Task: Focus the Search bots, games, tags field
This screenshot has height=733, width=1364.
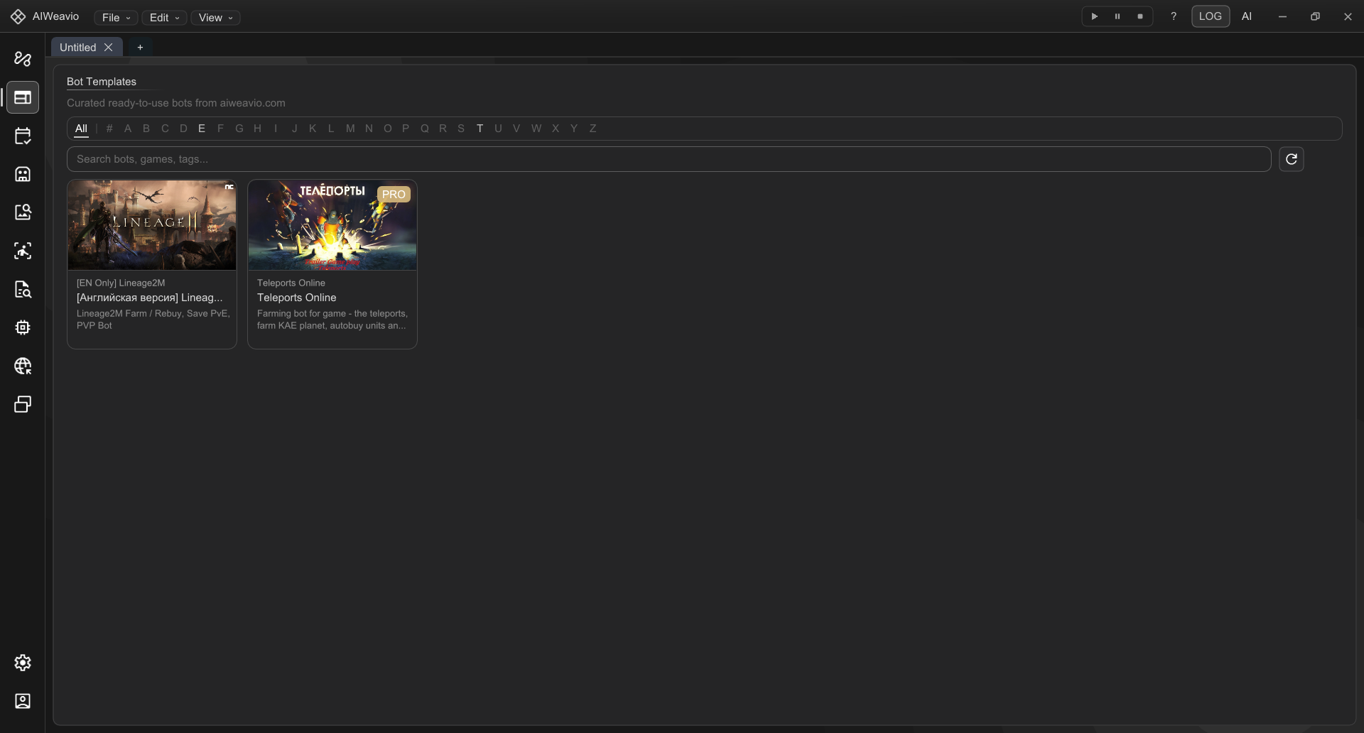Action: pos(669,159)
